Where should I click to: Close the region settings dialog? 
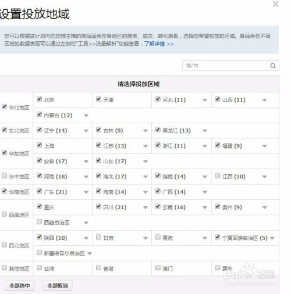(275, 3)
